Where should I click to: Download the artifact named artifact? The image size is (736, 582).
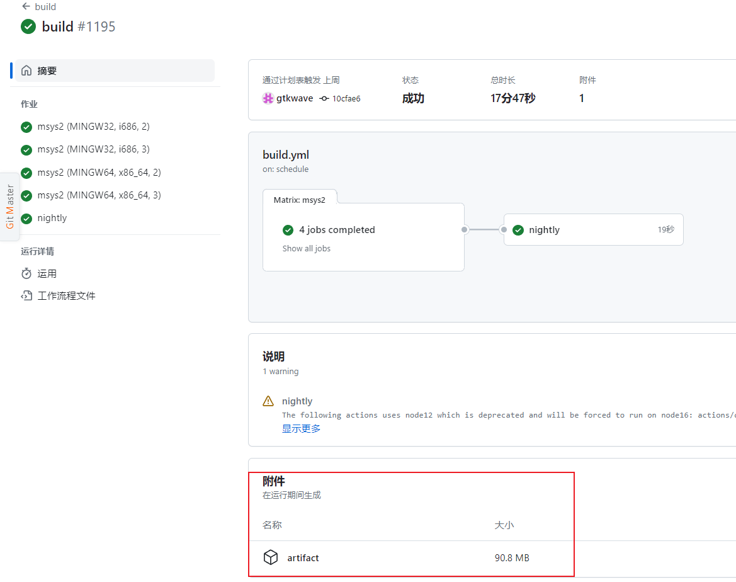click(303, 557)
